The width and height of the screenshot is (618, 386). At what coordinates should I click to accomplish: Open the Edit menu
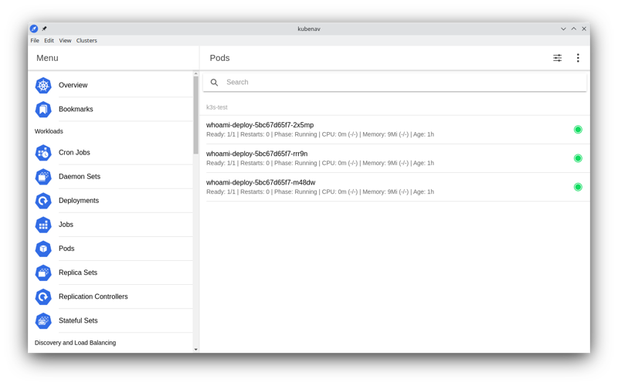coord(49,41)
